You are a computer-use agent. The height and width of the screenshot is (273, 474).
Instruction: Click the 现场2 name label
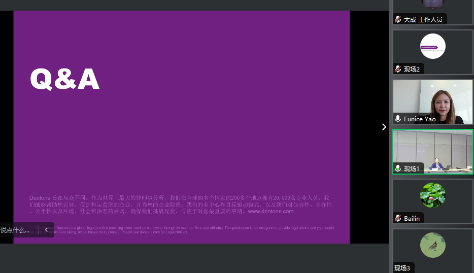412,69
